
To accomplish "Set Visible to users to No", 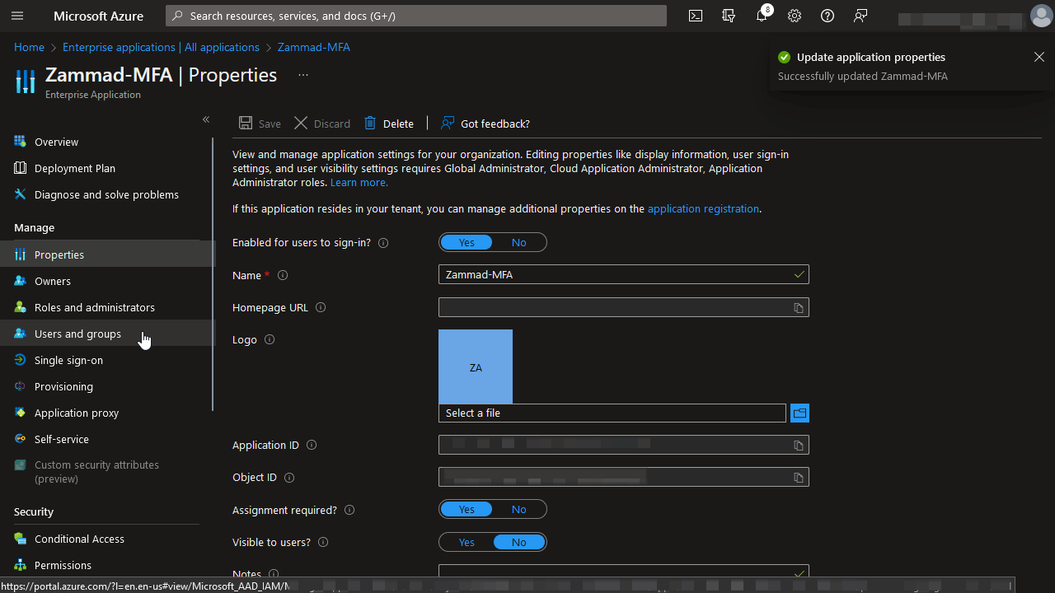I will point(518,542).
